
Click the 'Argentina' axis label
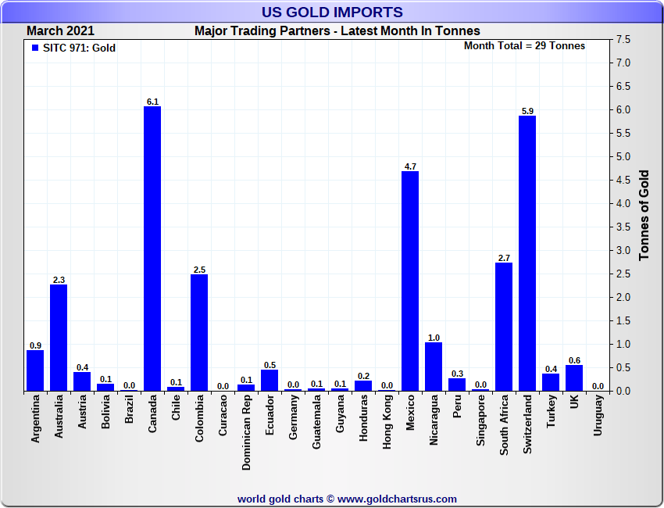tap(35, 419)
